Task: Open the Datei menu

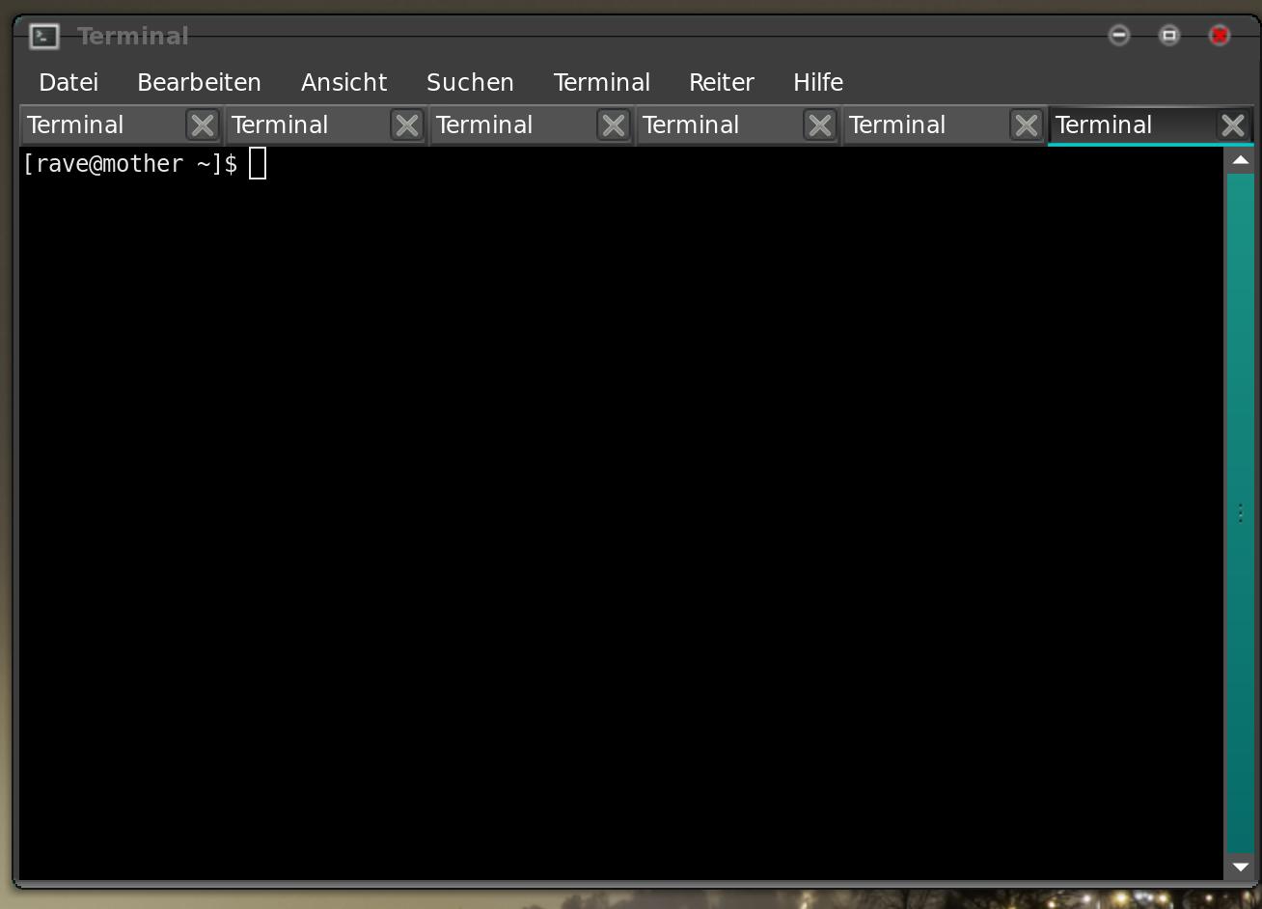Action: [x=68, y=82]
